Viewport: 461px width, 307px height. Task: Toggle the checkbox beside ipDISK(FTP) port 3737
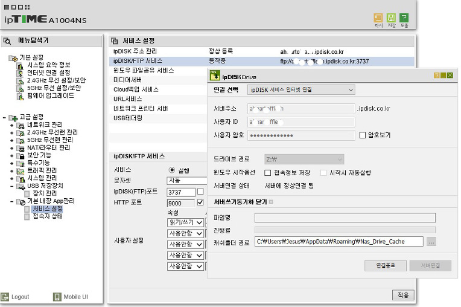pyautogui.click(x=200, y=192)
